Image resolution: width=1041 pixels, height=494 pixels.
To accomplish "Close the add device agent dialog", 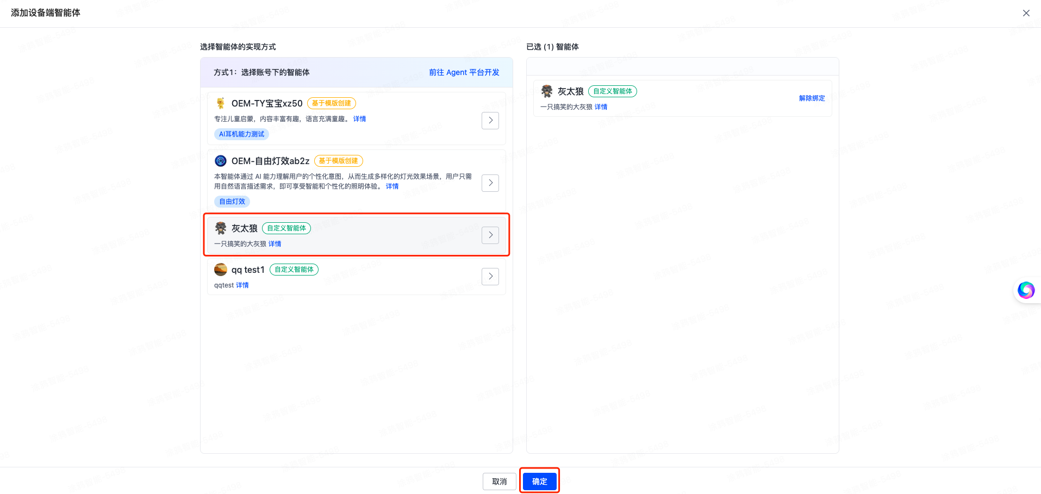I will click(x=1026, y=13).
